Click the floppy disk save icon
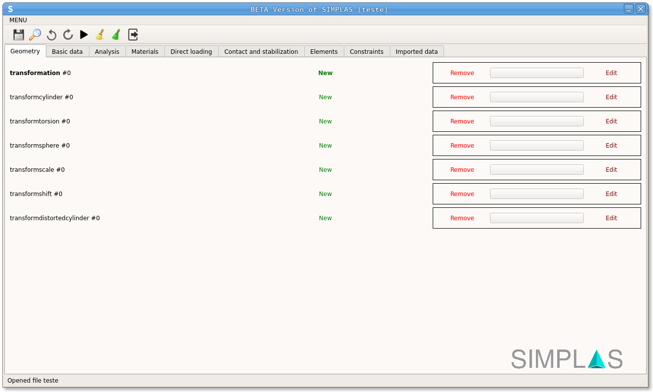This screenshot has height=392, width=653. tap(19, 35)
